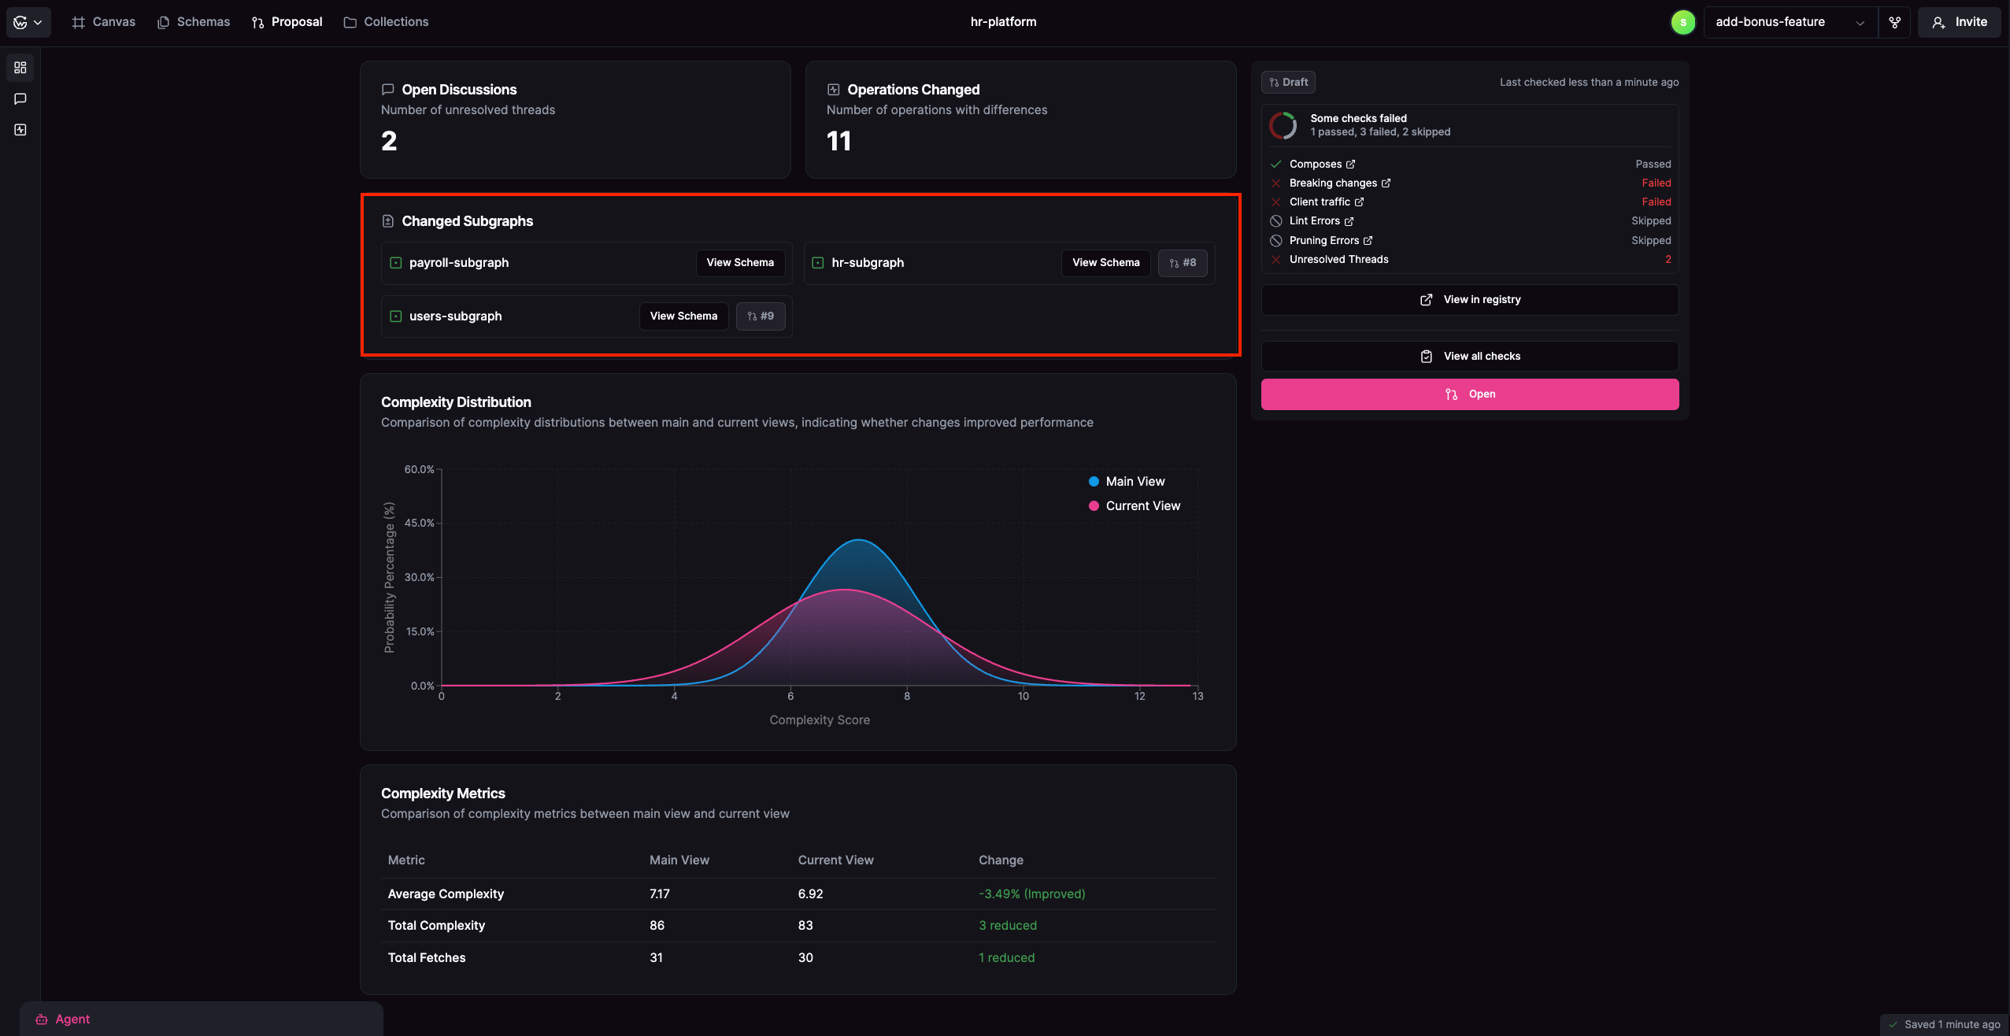Open the discussions chat icon in sidebar
This screenshot has height=1036, width=2010.
20,98
